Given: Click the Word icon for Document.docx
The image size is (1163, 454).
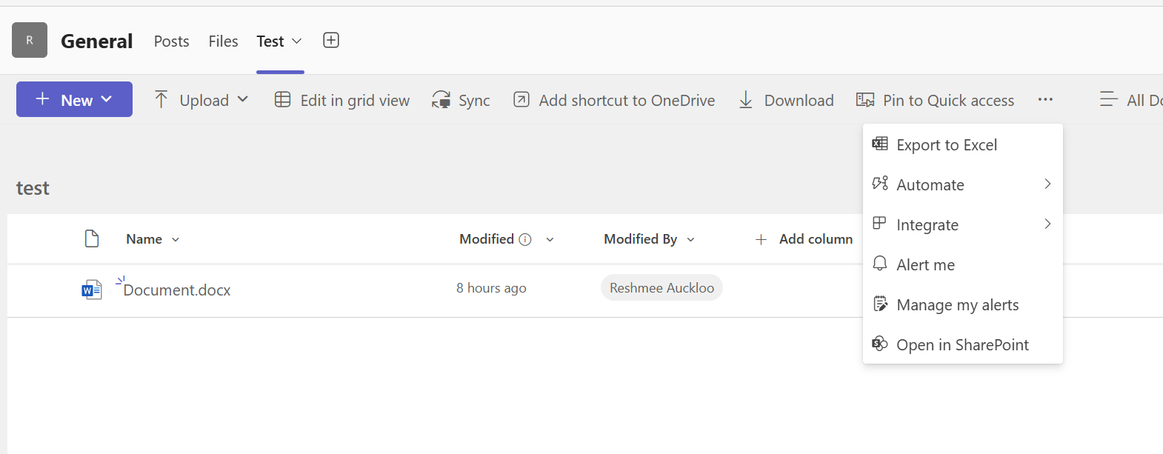Looking at the screenshot, I should 92,290.
